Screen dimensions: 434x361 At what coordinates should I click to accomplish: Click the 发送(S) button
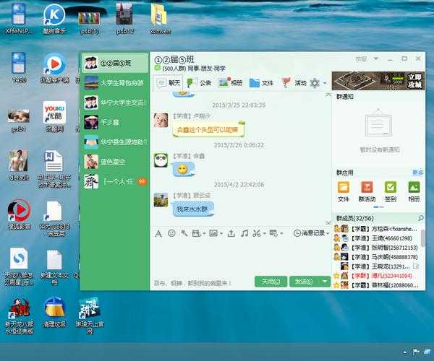[x=305, y=282]
